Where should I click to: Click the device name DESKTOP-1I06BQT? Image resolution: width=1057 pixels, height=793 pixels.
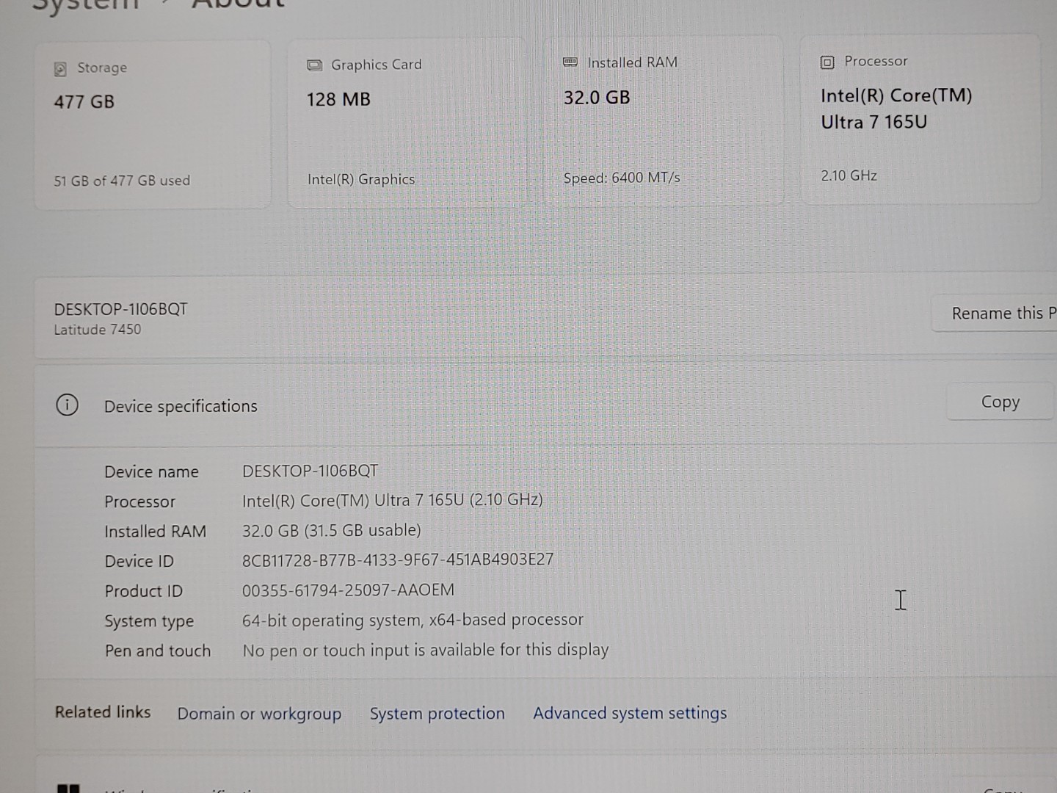pos(120,309)
